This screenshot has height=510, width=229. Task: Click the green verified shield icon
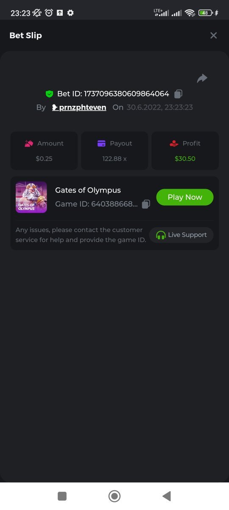(x=49, y=93)
